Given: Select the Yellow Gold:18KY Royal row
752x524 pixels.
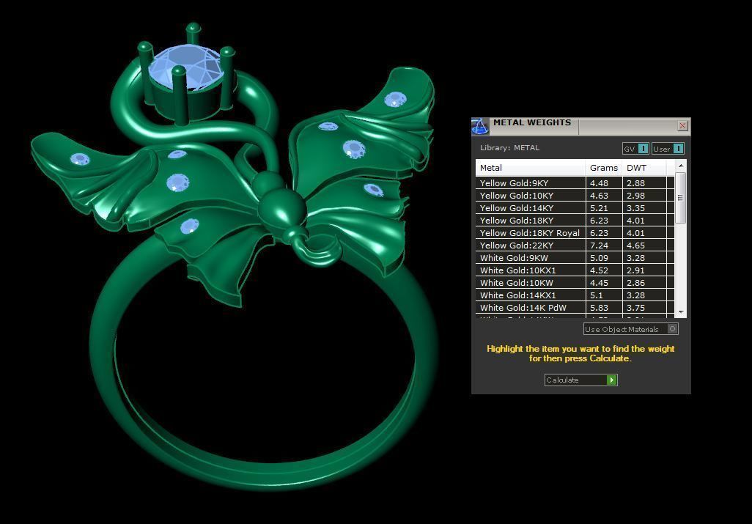Looking at the screenshot, I should click(575, 233).
